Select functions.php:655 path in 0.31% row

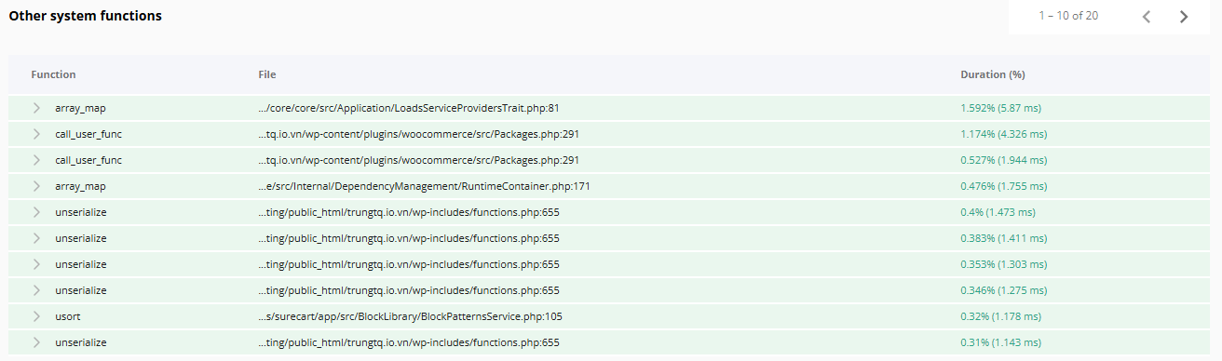point(409,342)
